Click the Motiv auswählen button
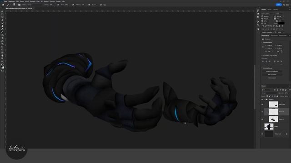Screen dimensions: 291x163 coord(272,75)
